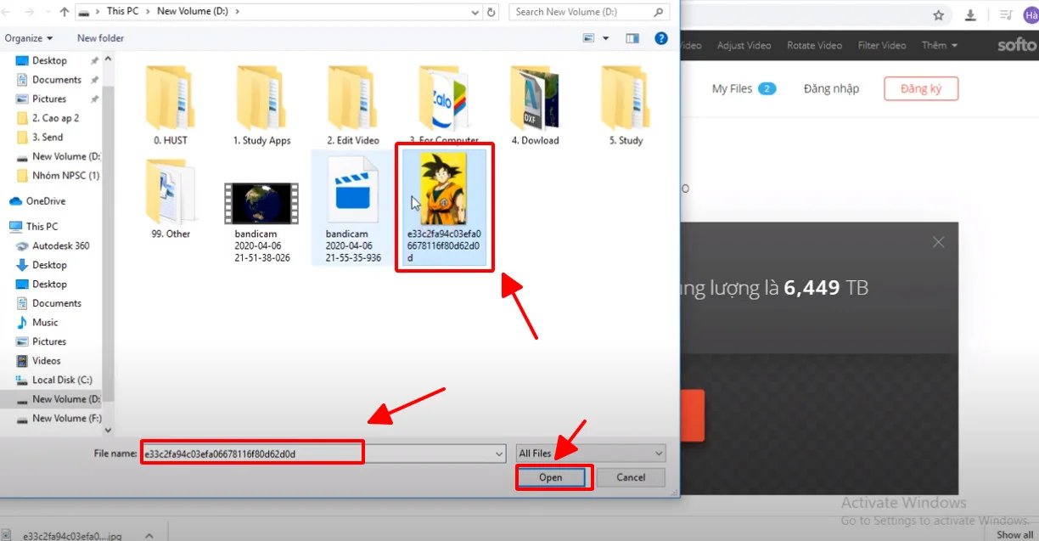Open downloaded e33c2fa94c03efa0 jpg in download bar
Screen dimensions: 1039x541
(x=74, y=535)
